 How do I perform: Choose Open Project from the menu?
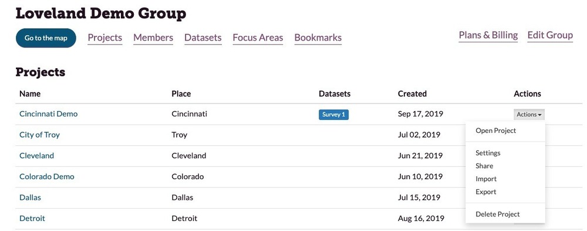[495, 130]
